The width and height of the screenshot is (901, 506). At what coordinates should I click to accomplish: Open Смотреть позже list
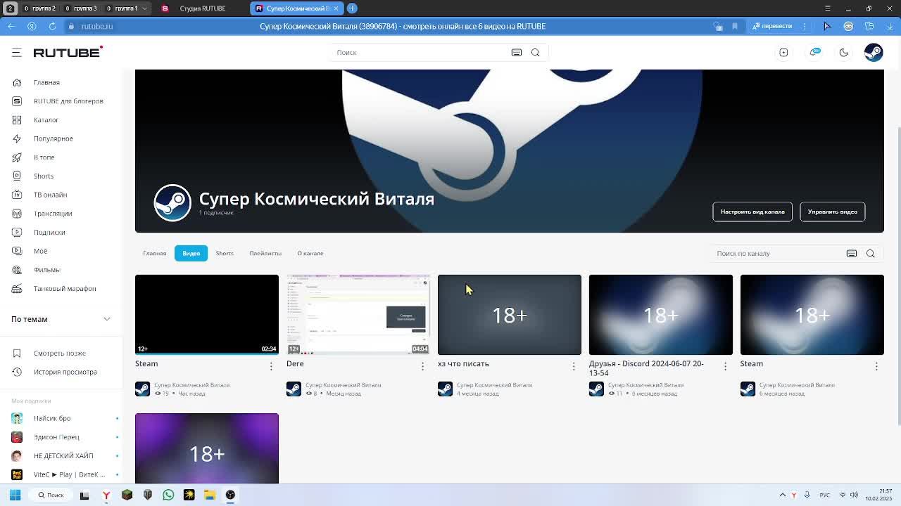coord(60,353)
